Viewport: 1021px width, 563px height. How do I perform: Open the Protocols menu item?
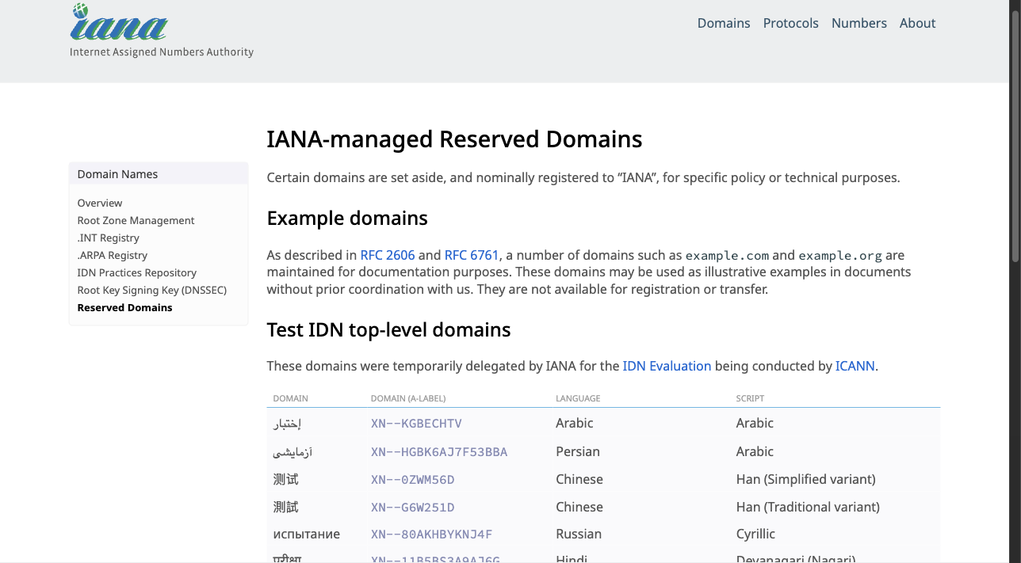coord(790,23)
